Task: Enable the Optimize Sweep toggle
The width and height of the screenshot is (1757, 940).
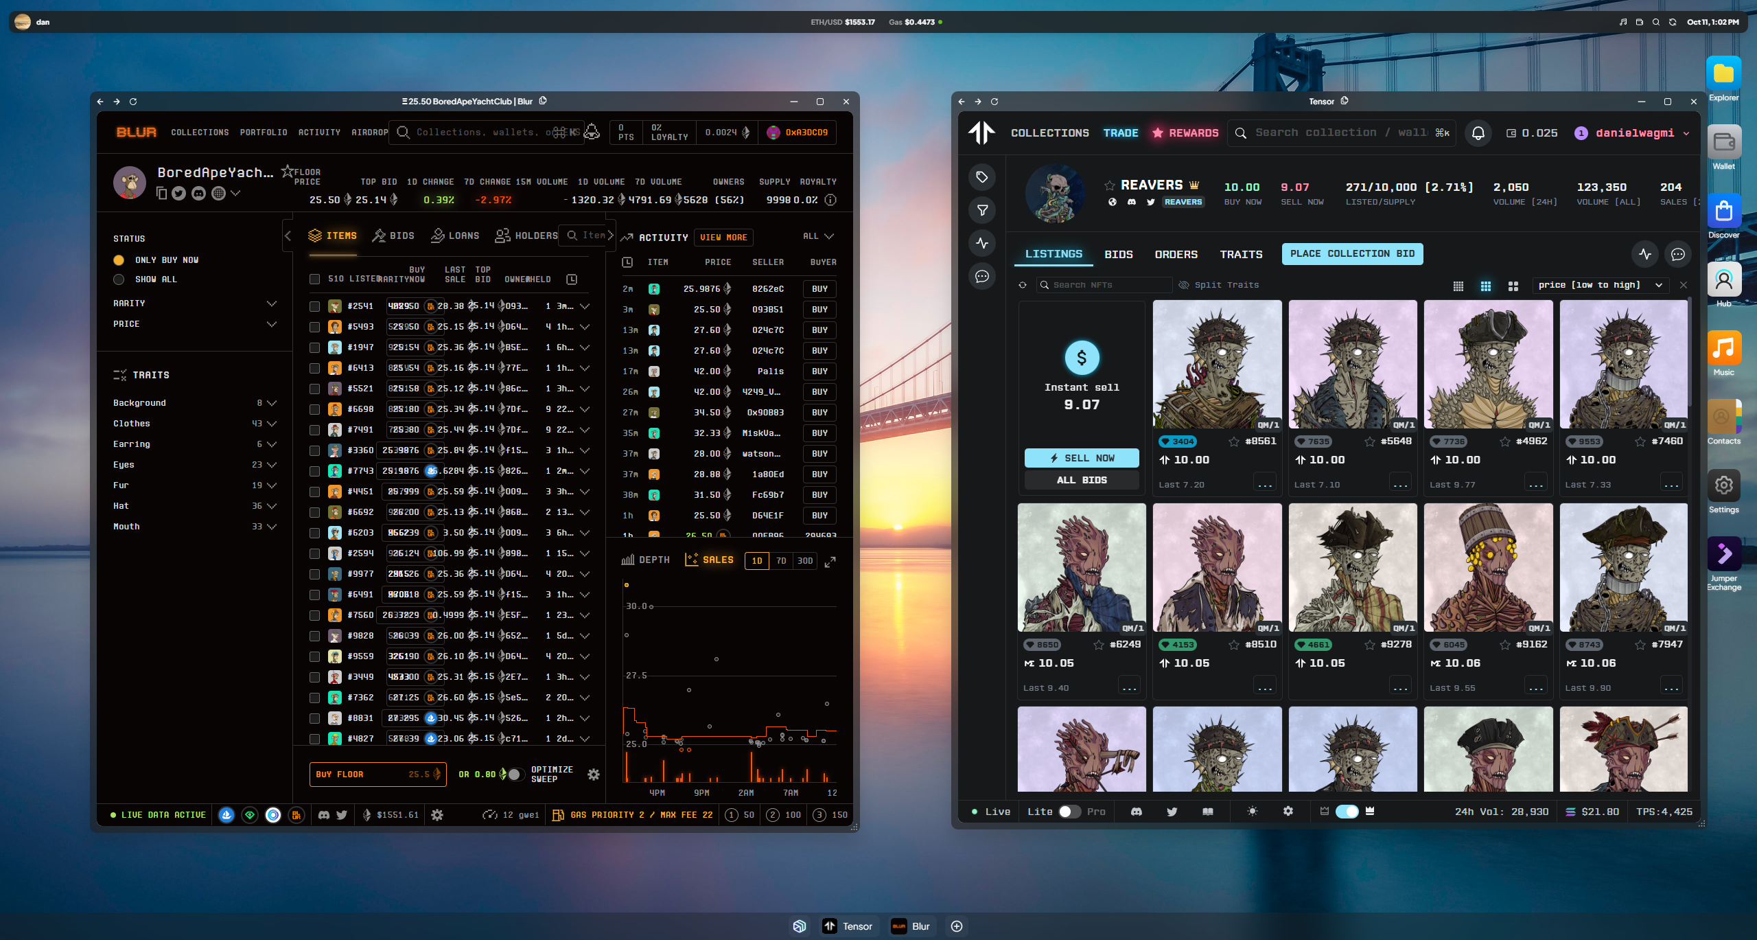Action: point(515,775)
